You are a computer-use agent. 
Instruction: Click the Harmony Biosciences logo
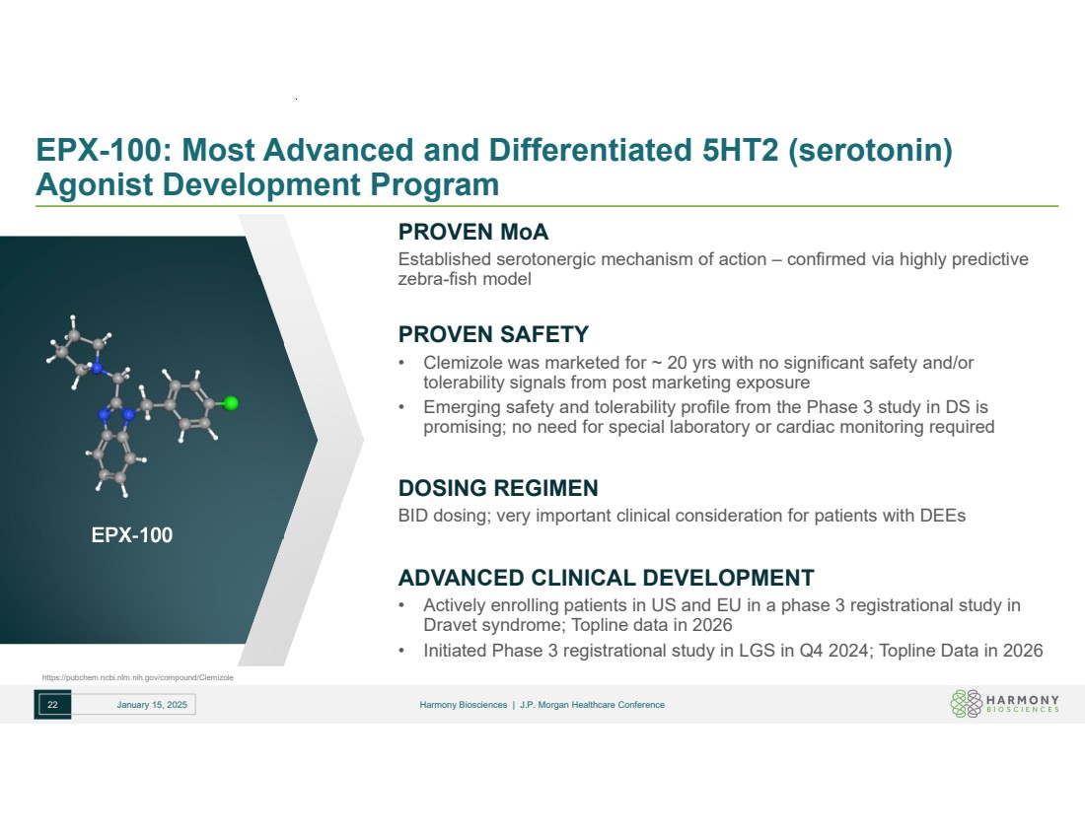[x=1004, y=704]
